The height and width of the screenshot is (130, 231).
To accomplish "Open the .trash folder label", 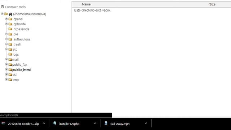I will (x=17, y=44).
